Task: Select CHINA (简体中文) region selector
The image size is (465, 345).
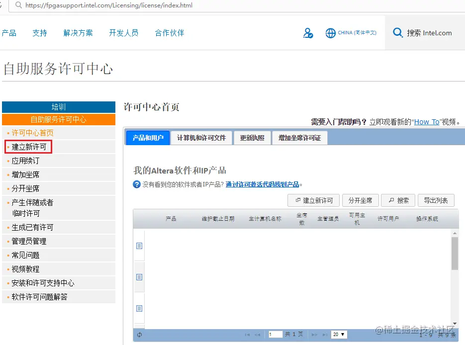Action: pos(357,33)
